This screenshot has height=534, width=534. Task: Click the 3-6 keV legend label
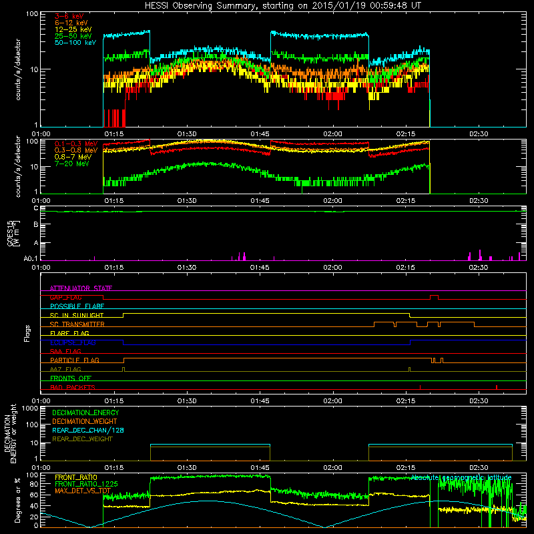[x=69, y=16]
